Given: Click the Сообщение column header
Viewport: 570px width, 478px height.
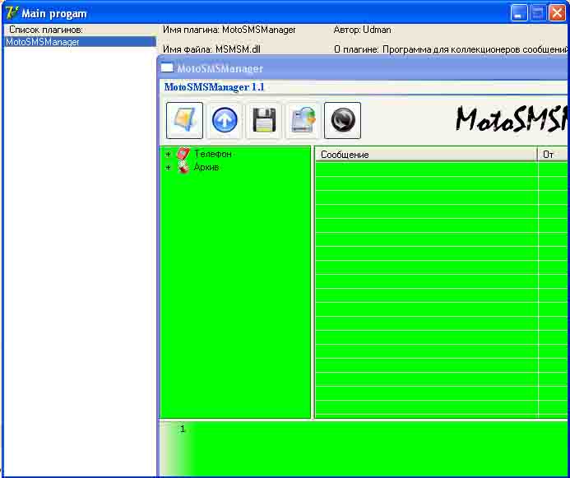Looking at the screenshot, I should [426, 155].
